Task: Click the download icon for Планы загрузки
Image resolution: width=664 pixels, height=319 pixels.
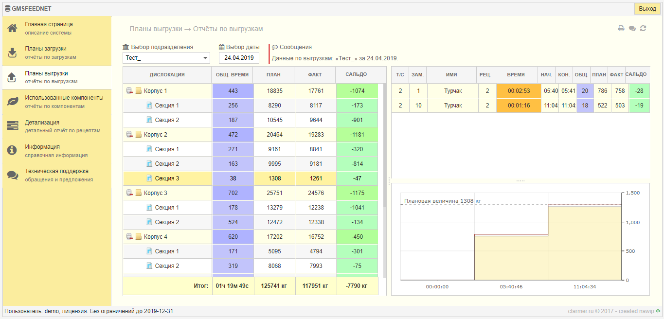Action: click(x=13, y=53)
